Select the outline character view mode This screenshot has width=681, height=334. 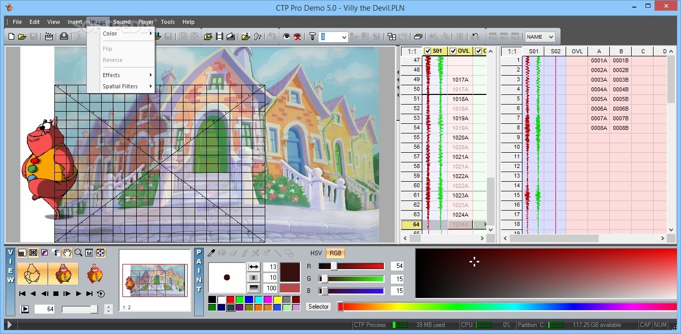(32, 273)
